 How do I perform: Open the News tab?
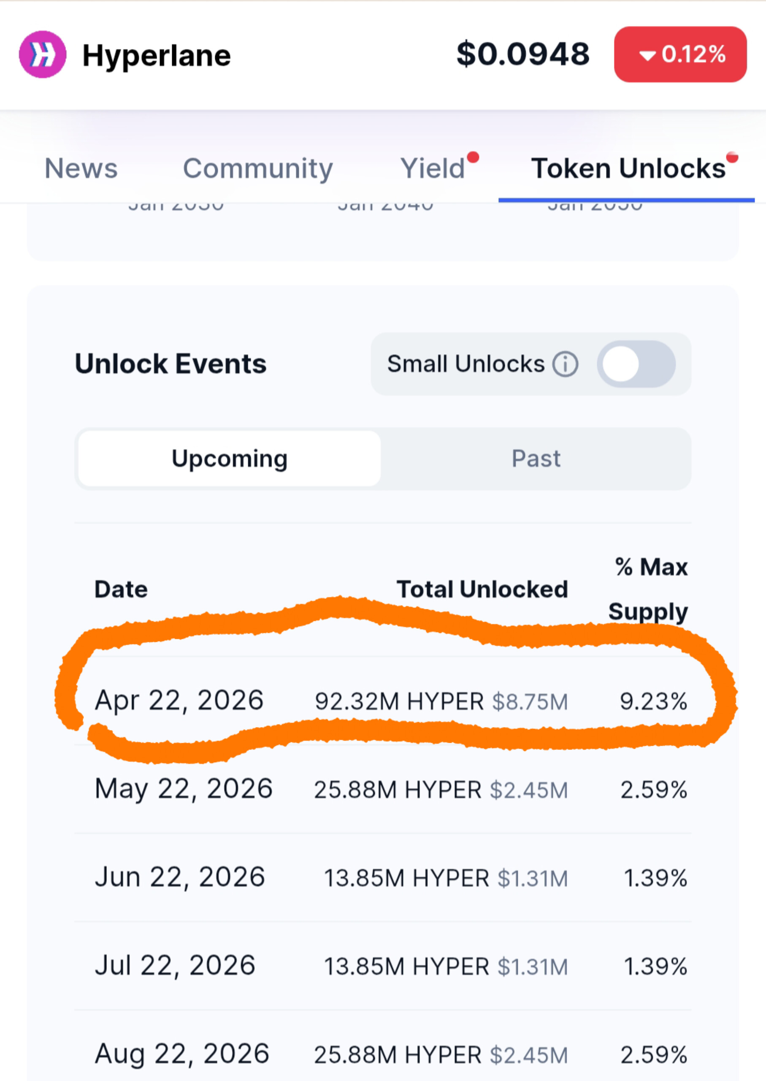pos(81,168)
